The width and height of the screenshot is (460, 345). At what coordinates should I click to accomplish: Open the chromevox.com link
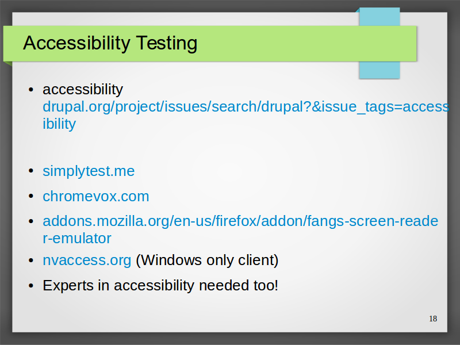pos(96,196)
